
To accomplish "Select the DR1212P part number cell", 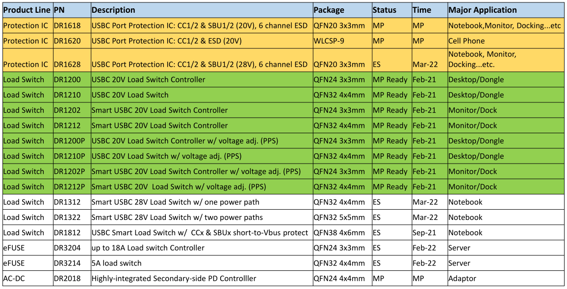I will (x=72, y=187).
